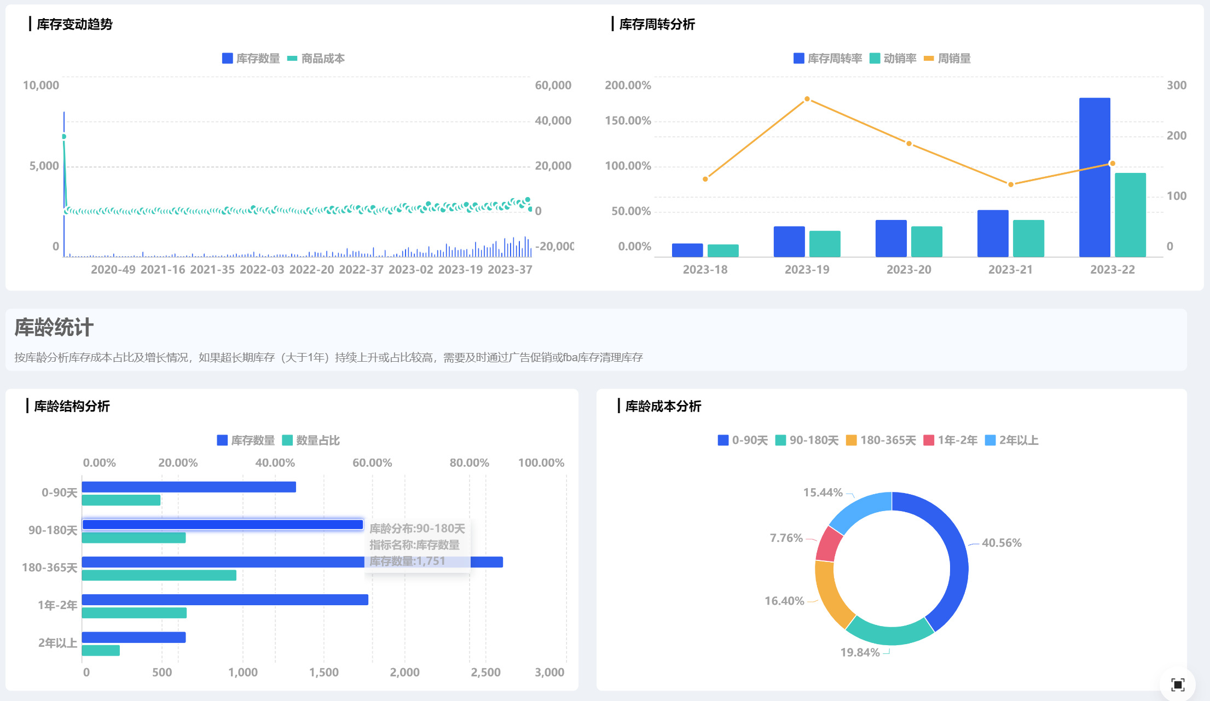Click the 0-90天 blue legend swatch
Screen dimensions: 1210x701
(723, 441)
